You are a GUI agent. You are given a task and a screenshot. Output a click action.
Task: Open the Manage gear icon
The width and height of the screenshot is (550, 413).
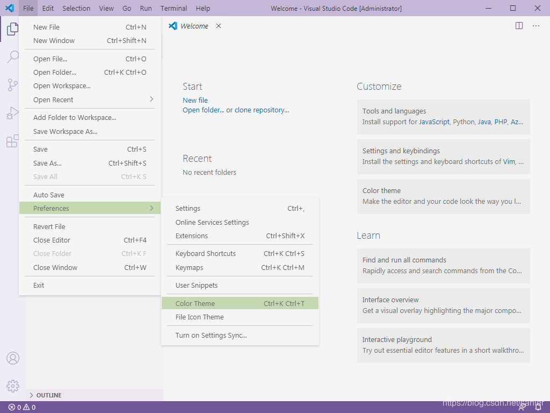(13, 386)
